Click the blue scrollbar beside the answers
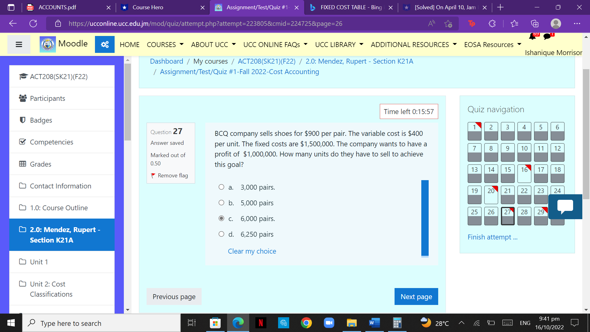This screenshot has width=590, height=332. 425,219
